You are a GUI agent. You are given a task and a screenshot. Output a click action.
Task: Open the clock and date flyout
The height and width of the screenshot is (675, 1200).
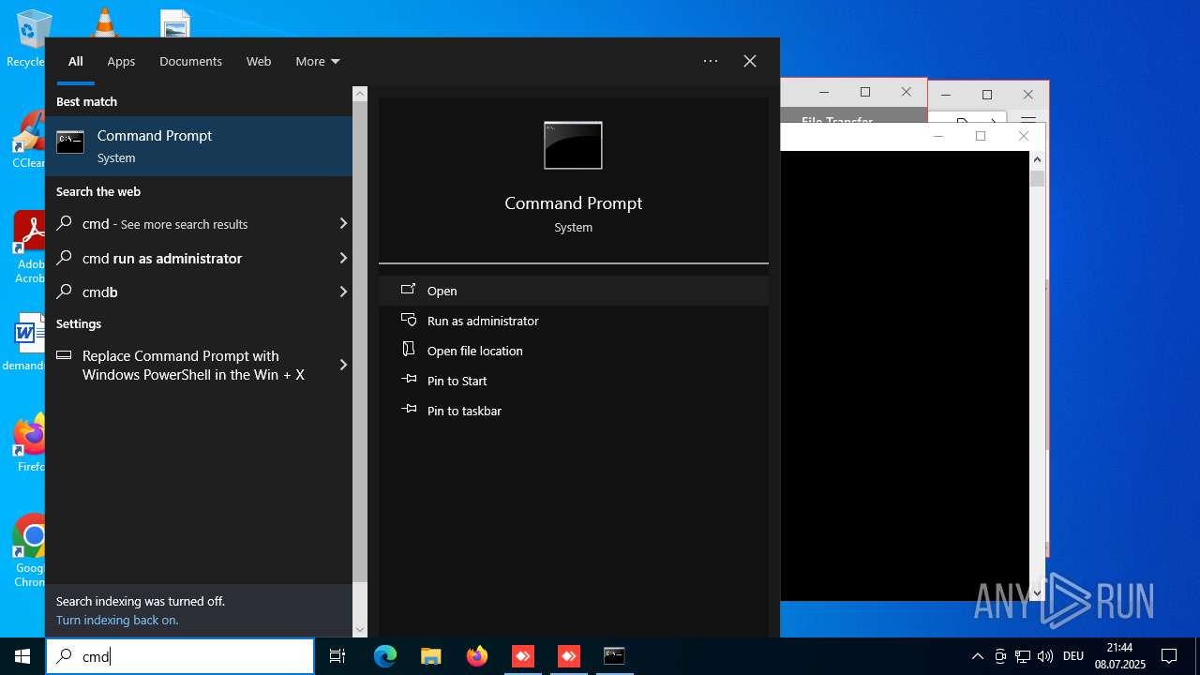(1120, 656)
